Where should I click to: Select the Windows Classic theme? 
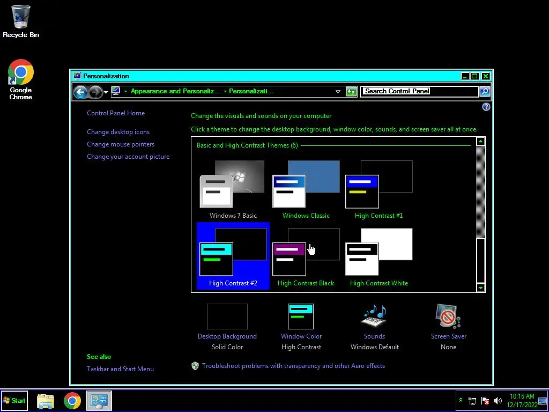pos(306,189)
